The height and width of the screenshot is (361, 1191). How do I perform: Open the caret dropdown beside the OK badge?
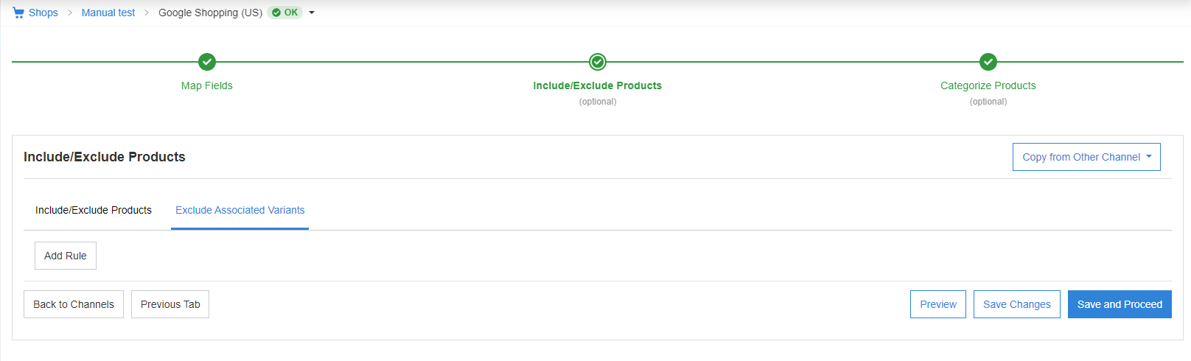coord(312,13)
